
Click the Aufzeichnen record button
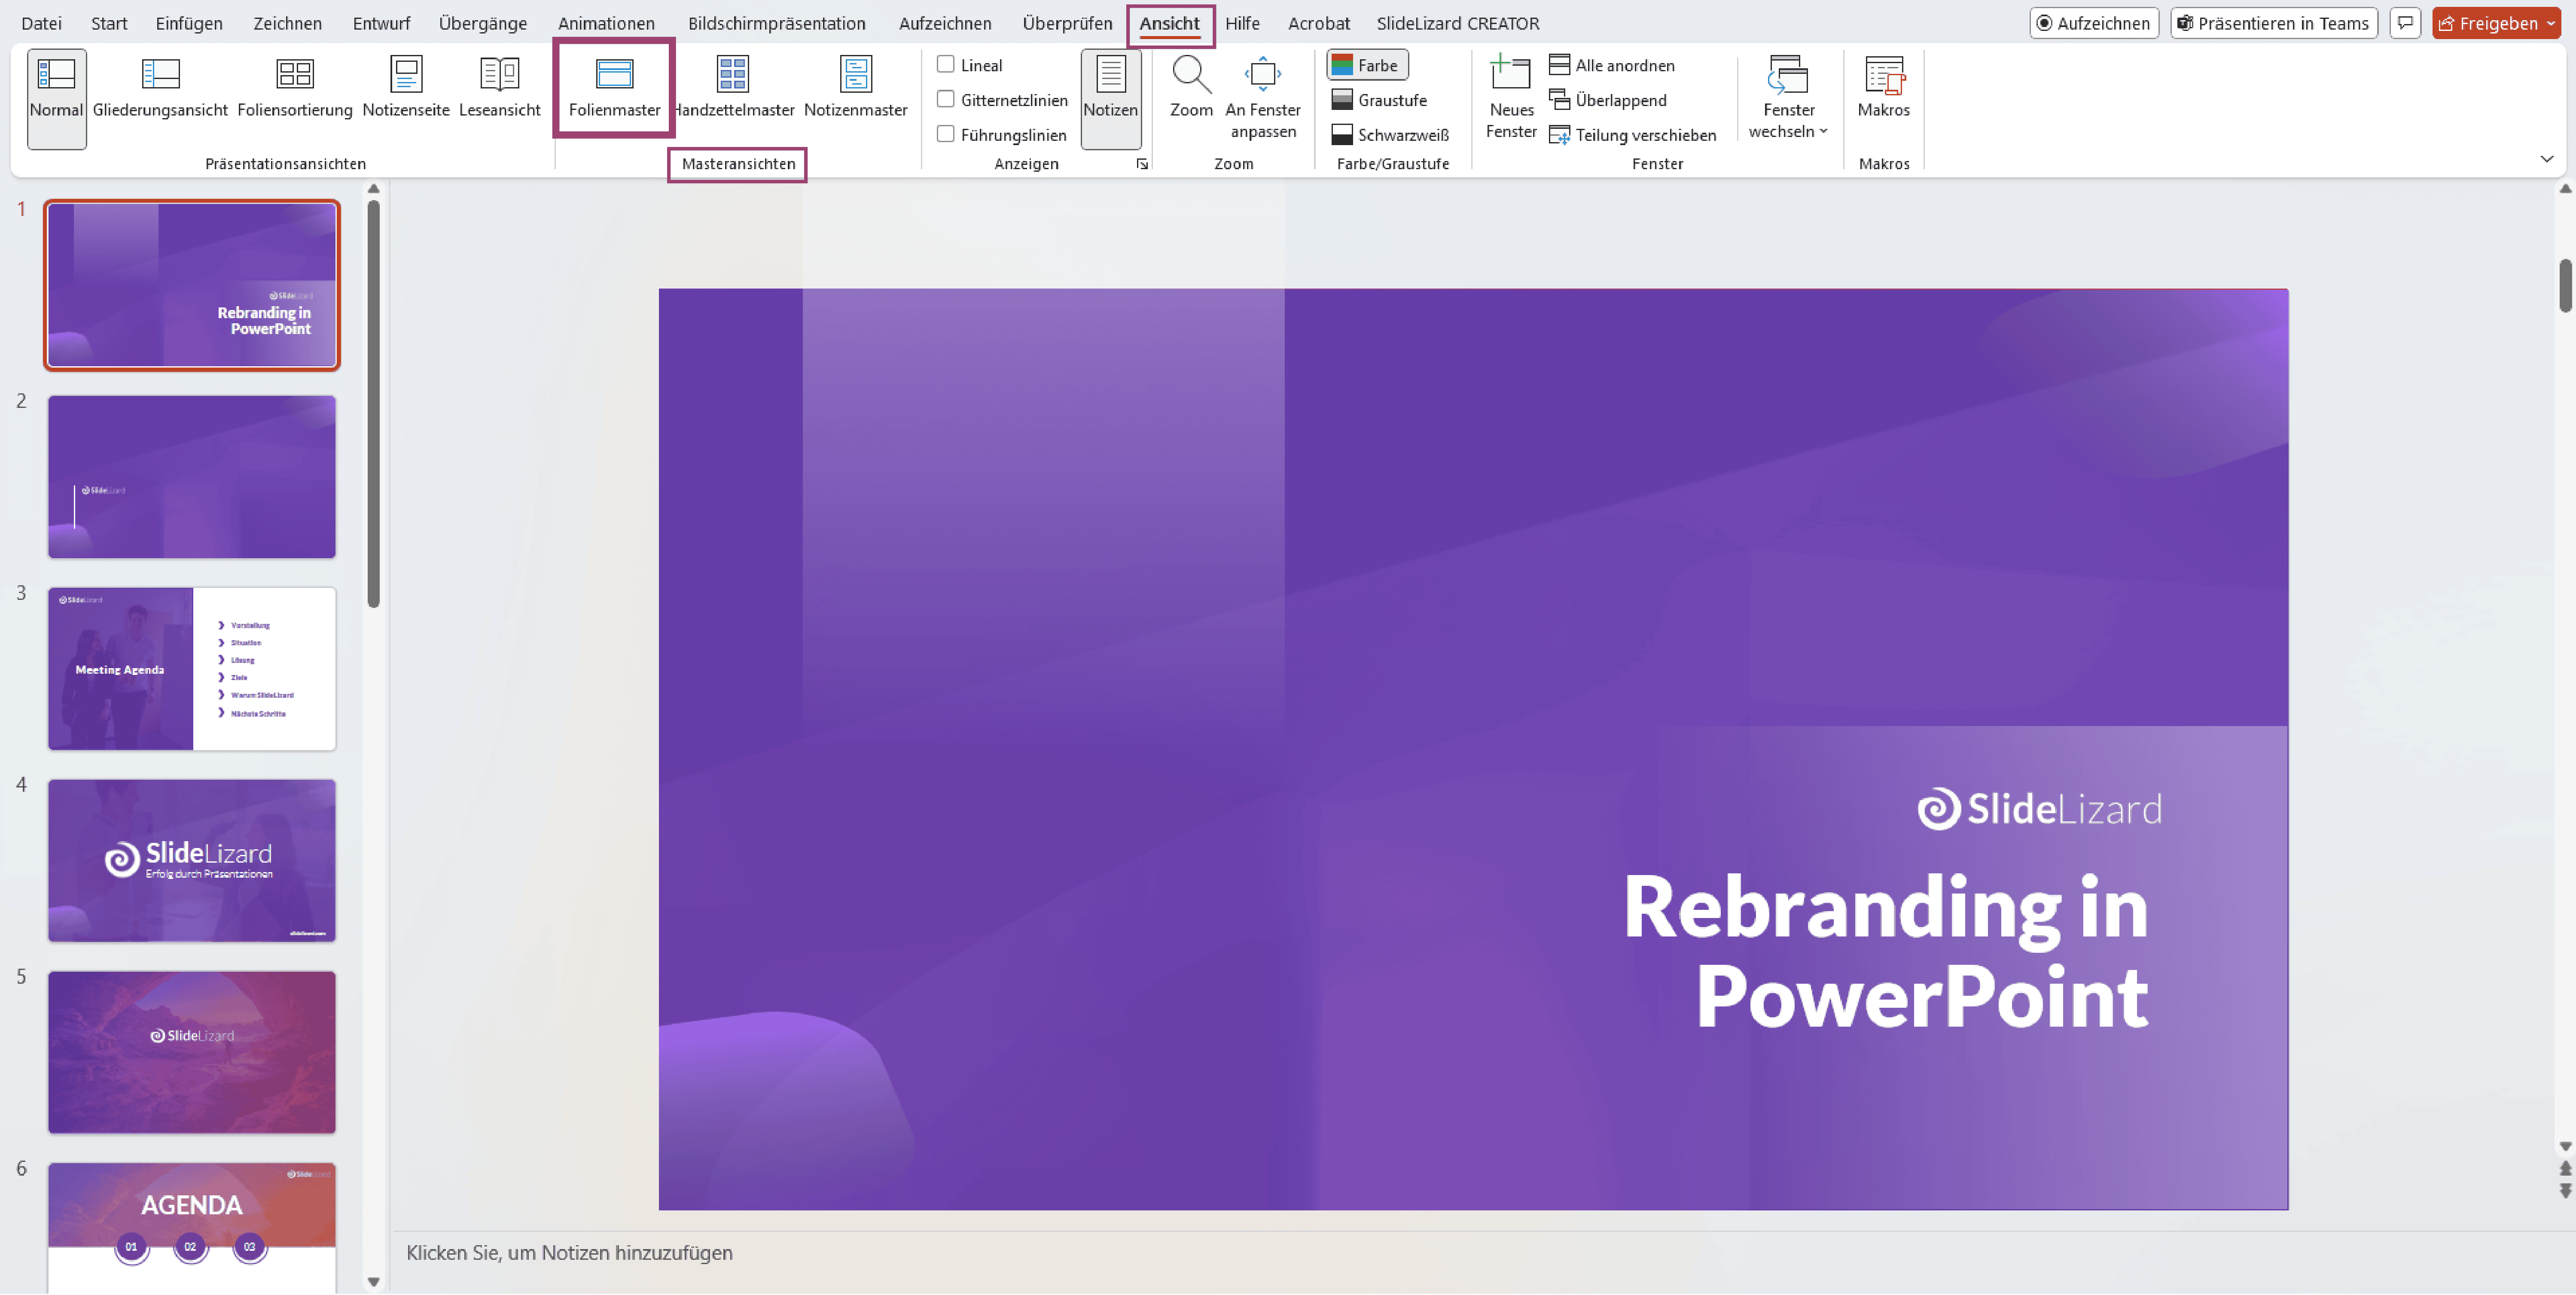pyautogui.click(x=2094, y=23)
